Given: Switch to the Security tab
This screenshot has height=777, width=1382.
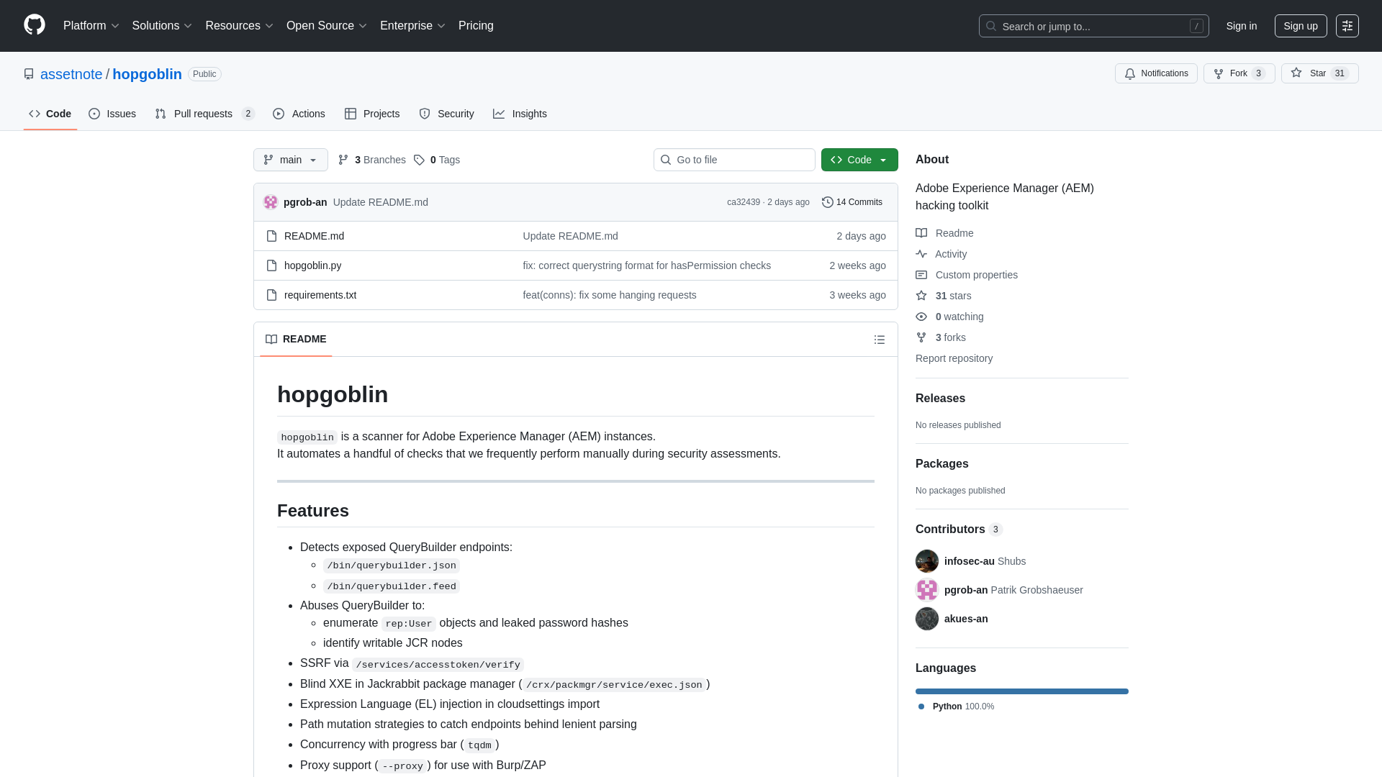Looking at the screenshot, I should point(446,114).
